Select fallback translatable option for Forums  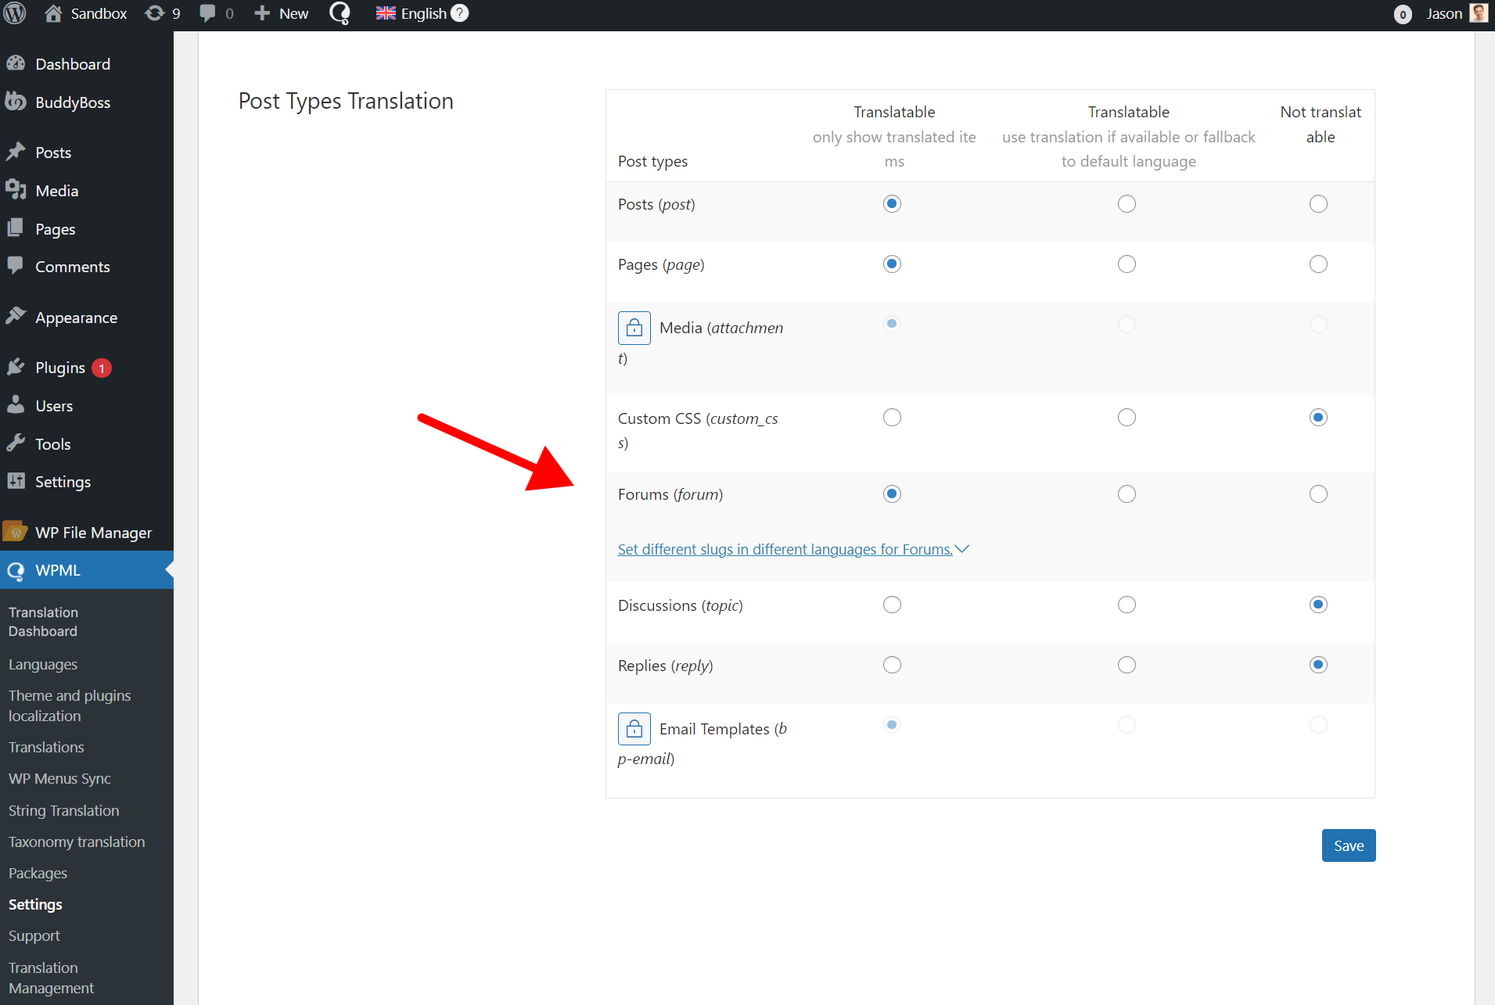pyautogui.click(x=1127, y=494)
